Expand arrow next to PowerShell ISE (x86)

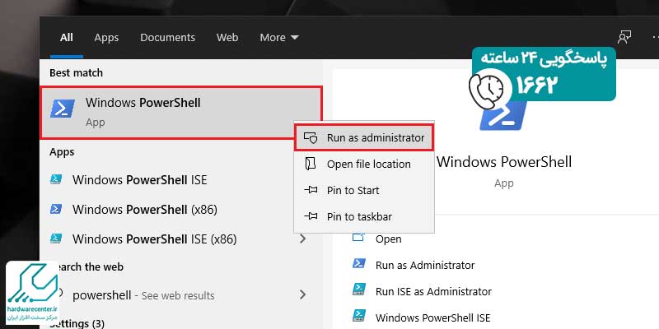[302, 239]
